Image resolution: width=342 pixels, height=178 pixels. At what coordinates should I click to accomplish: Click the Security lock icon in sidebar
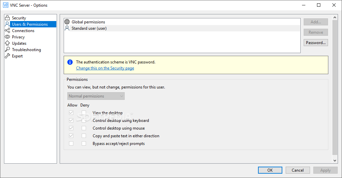[7, 18]
